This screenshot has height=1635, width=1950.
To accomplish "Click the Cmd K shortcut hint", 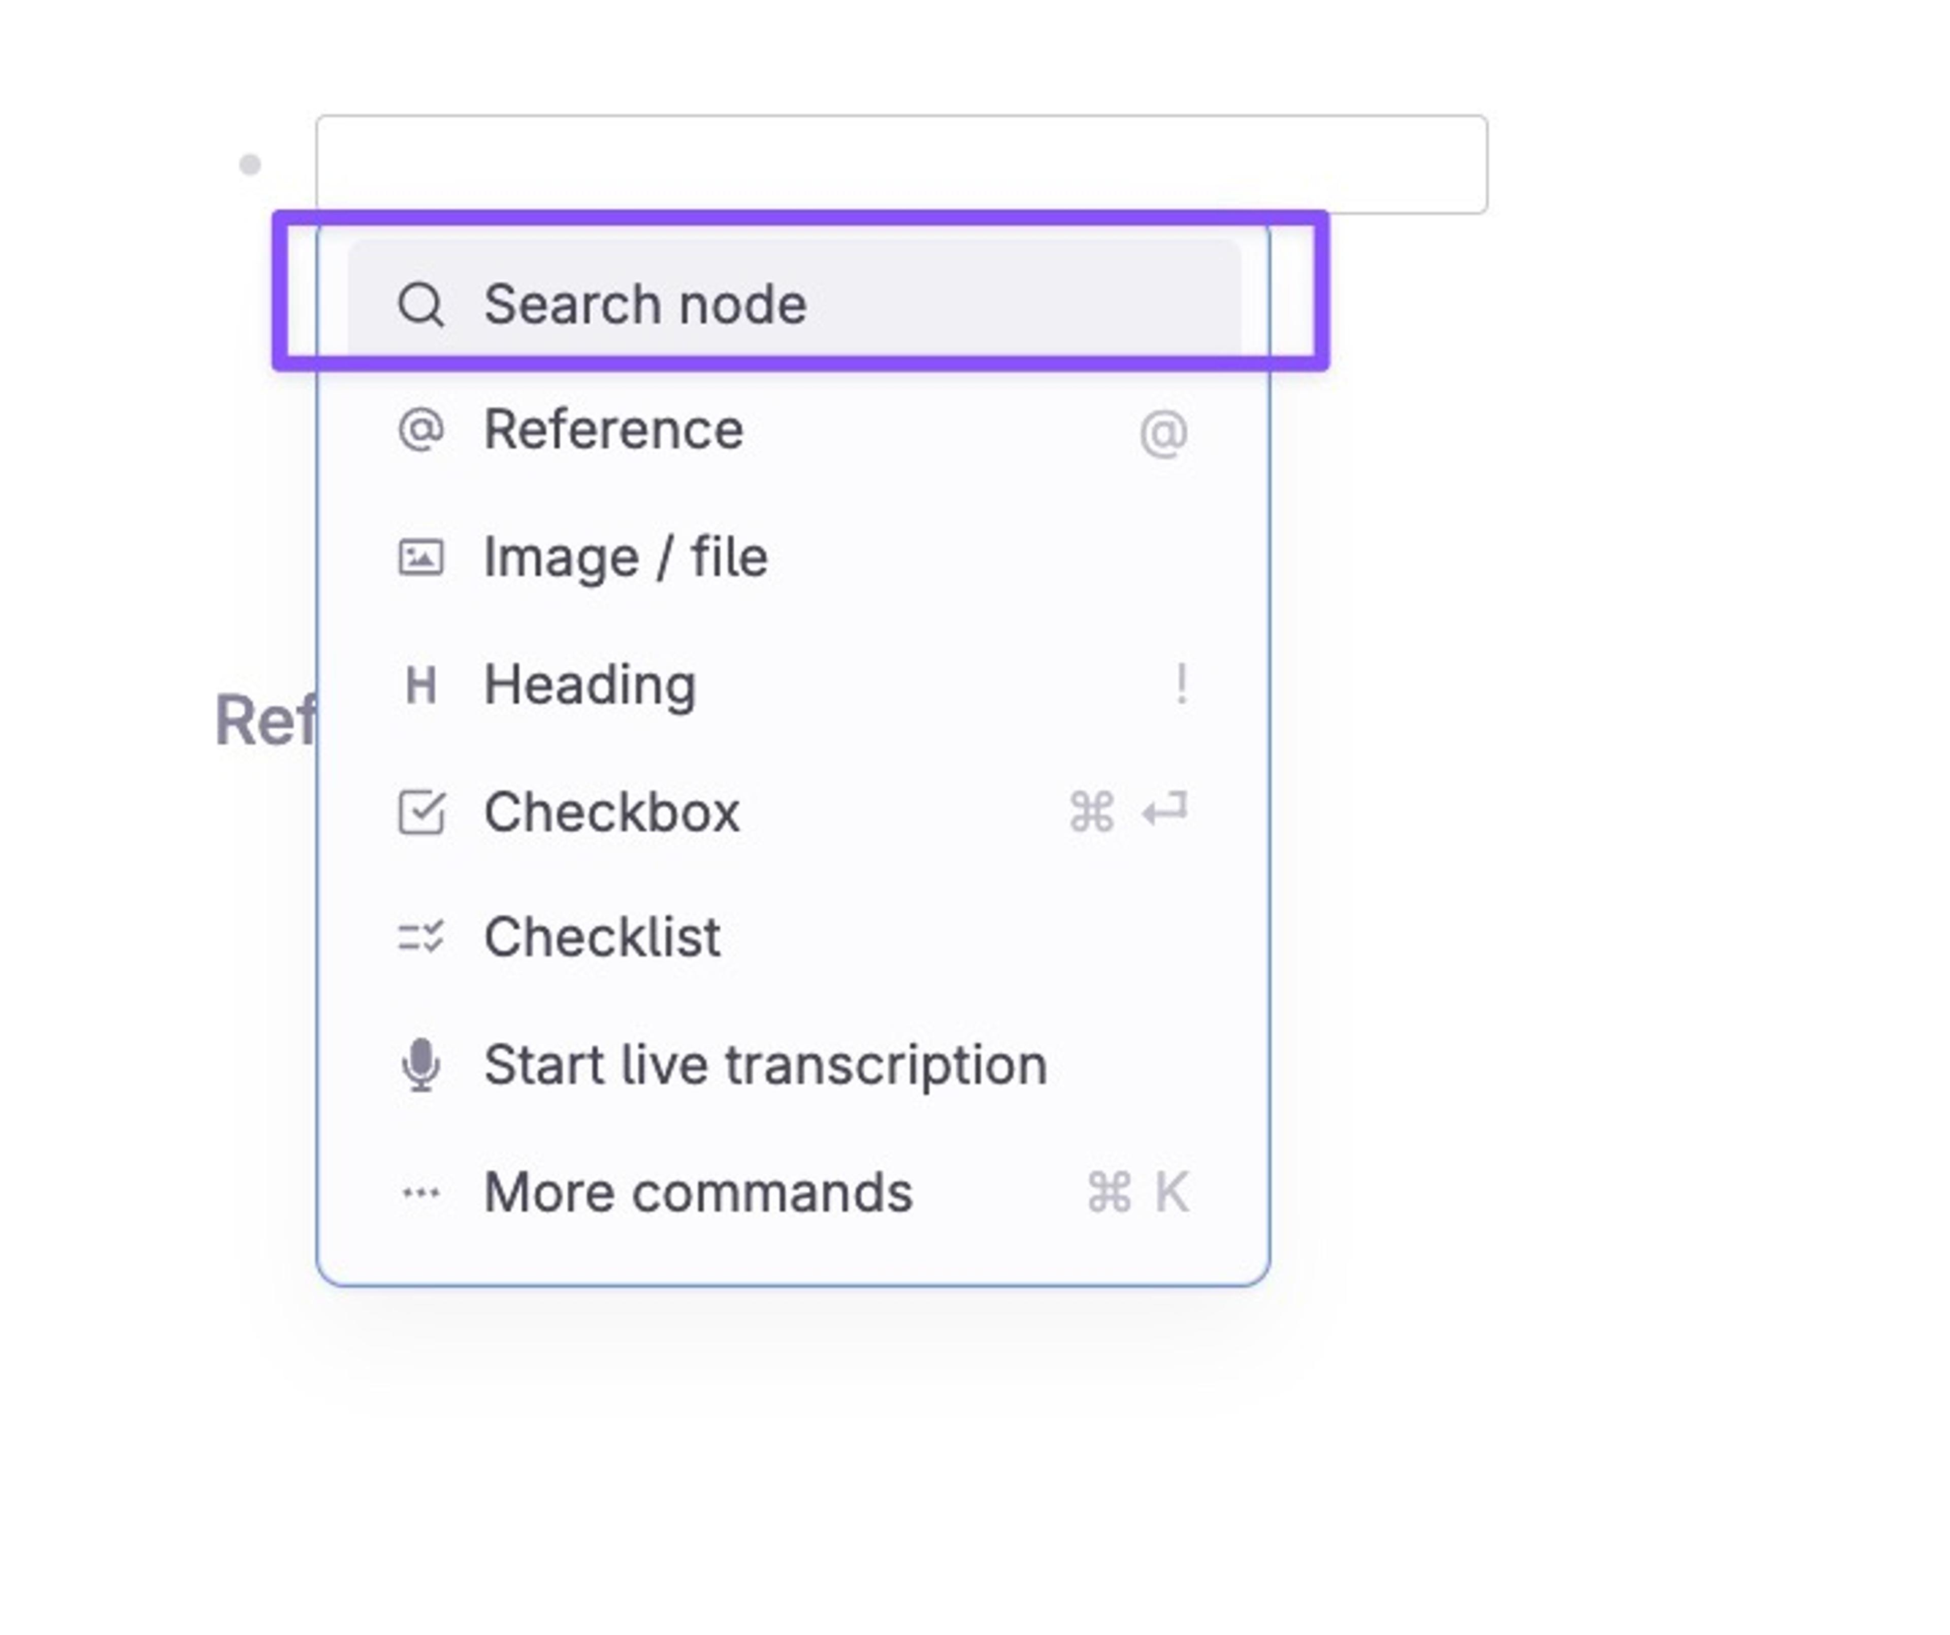I will click(1139, 1192).
